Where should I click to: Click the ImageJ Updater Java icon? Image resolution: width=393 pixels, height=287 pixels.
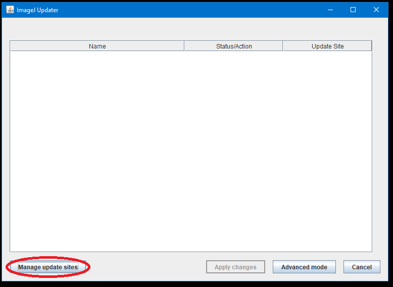point(10,10)
